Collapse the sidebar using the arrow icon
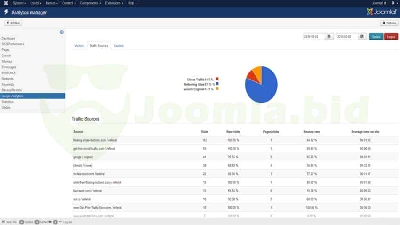The image size is (400, 225). 62,32
